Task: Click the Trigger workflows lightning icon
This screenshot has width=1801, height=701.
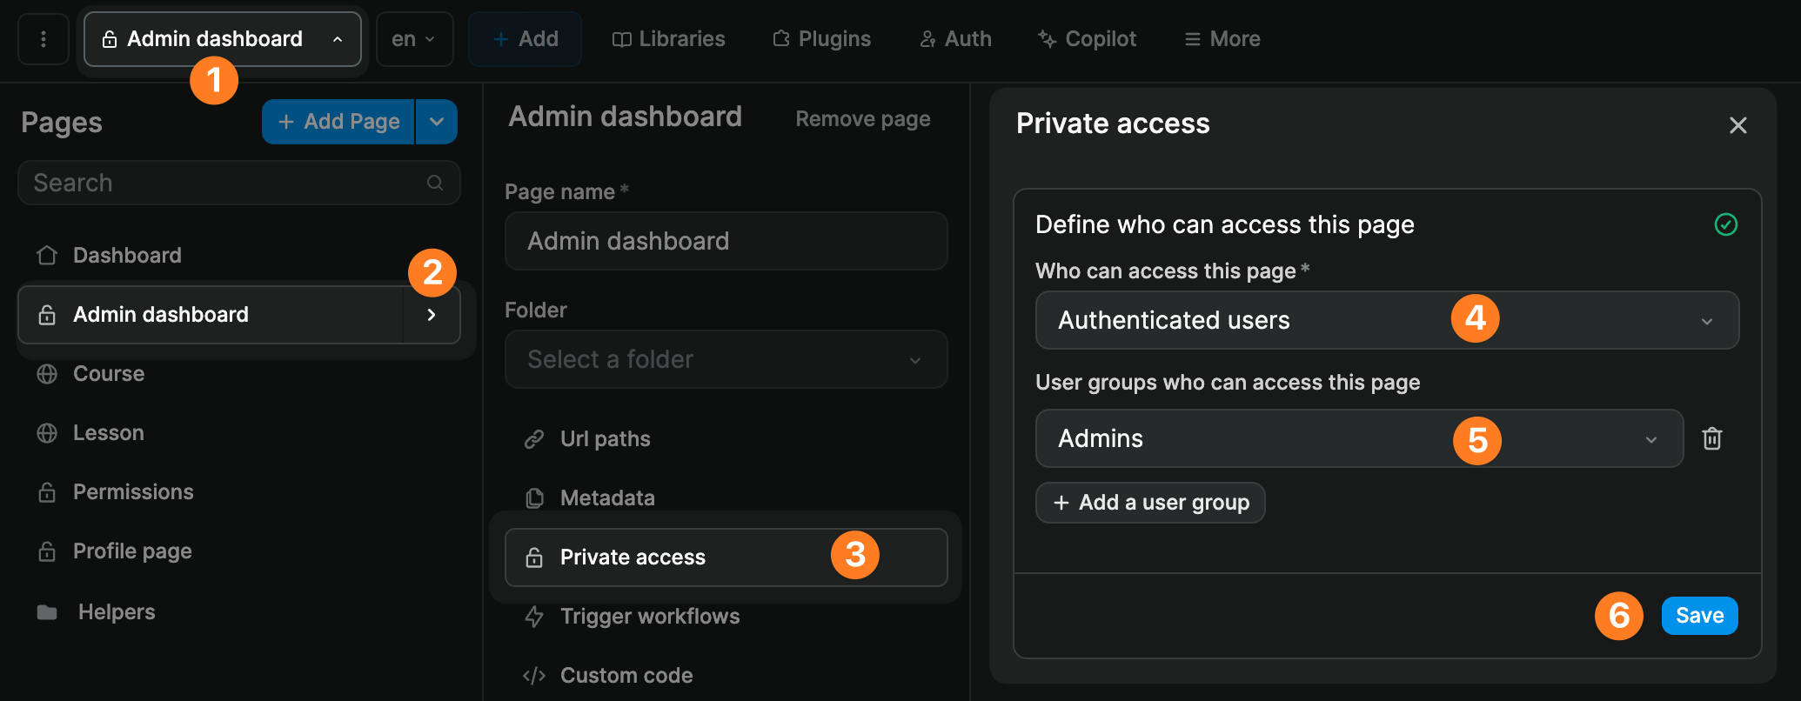Action: point(534,617)
